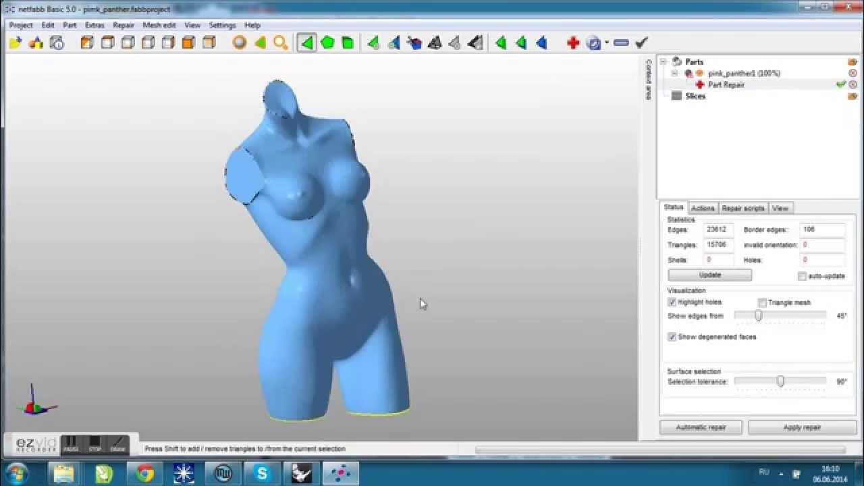
Task: Select the third view cube icon
Action: coord(128,43)
